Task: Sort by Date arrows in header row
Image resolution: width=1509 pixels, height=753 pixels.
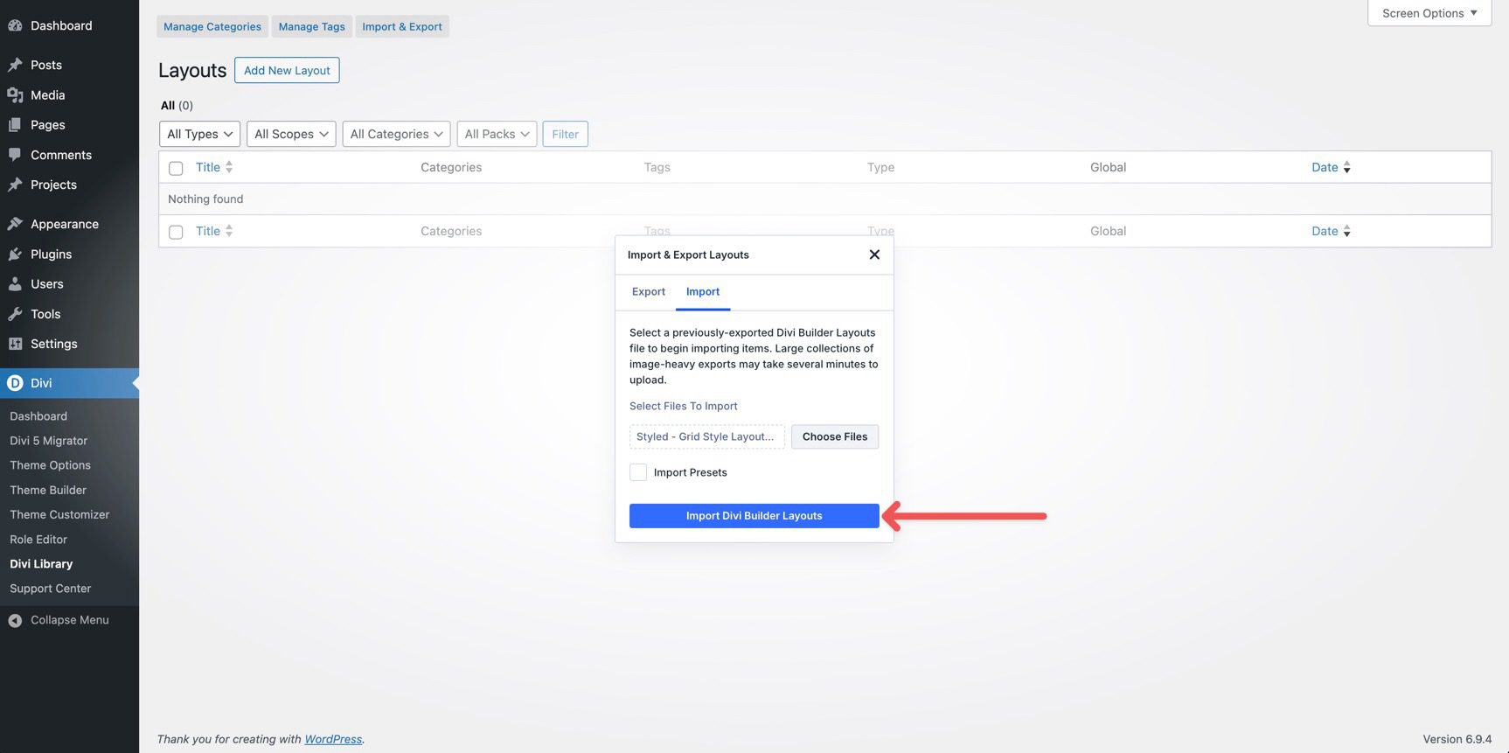Action: [x=1346, y=167]
